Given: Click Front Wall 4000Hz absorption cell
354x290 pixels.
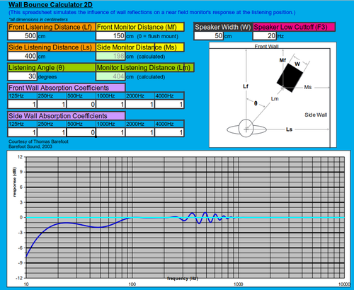Looking at the screenshot, I should pos(169,104).
